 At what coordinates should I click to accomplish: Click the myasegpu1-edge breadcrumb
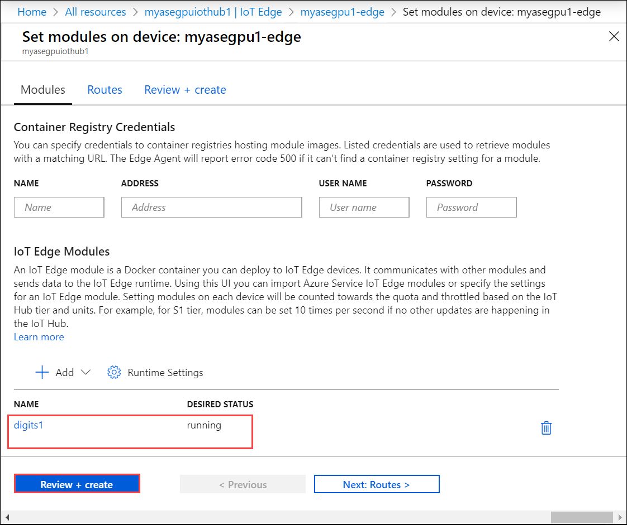pos(343,11)
